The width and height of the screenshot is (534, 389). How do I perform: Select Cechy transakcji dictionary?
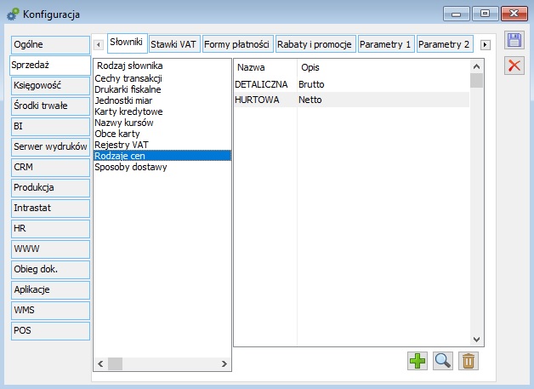click(x=162, y=78)
